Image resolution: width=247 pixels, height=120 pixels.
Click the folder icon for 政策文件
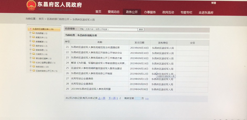pyautogui.click(x=34, y=37)
